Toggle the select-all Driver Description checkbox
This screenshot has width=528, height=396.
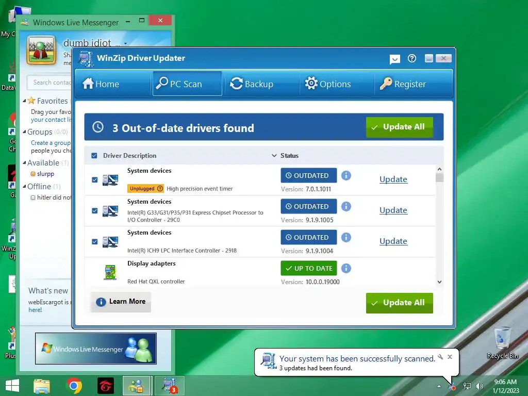coord(94,156)
